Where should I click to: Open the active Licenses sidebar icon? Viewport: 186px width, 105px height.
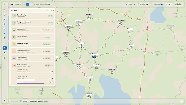5,48
